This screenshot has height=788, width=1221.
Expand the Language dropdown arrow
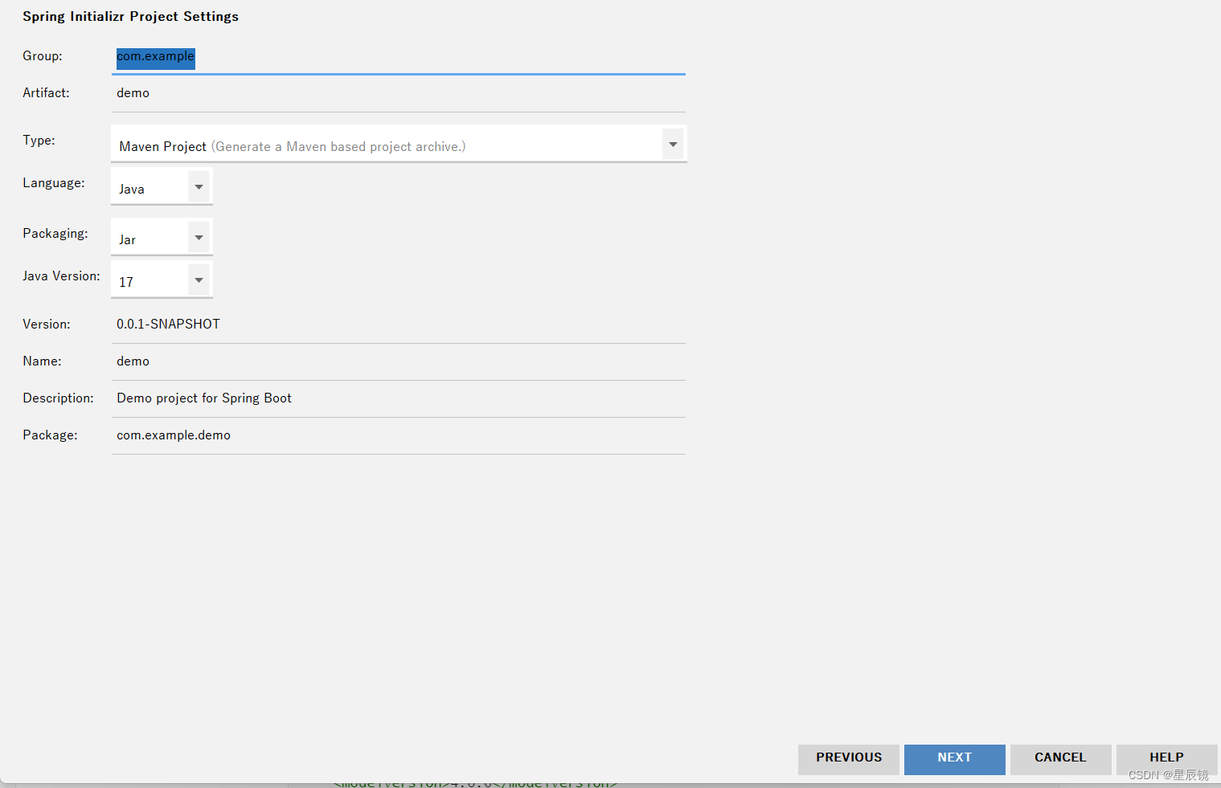pyautogui.click(x=199, y=187)
